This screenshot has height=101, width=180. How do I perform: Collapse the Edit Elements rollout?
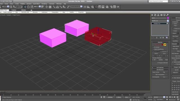click(160, 70)
